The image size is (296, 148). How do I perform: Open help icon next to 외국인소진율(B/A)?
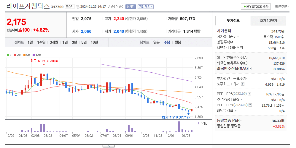click(x=250, y=69)
